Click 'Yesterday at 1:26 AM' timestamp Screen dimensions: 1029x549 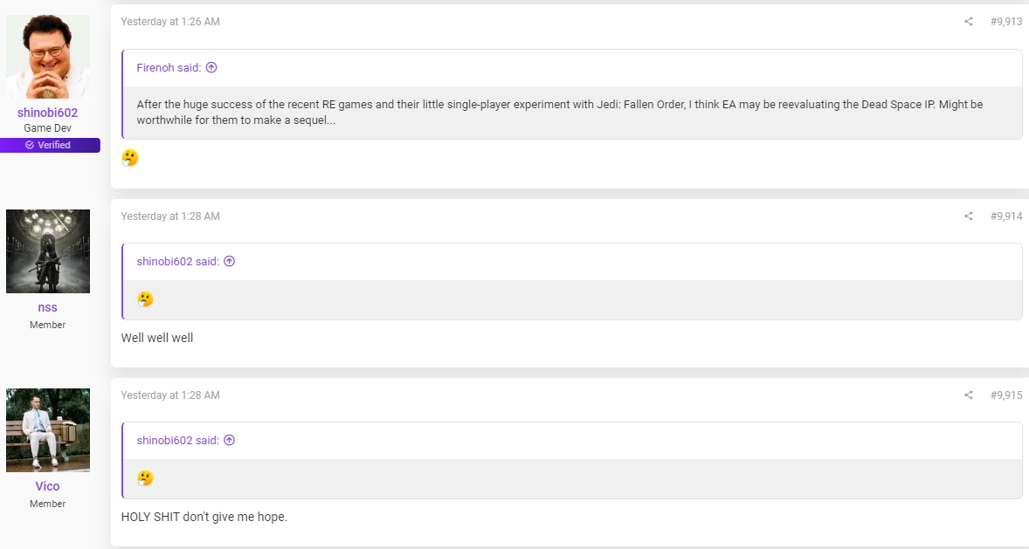[170, 22]
